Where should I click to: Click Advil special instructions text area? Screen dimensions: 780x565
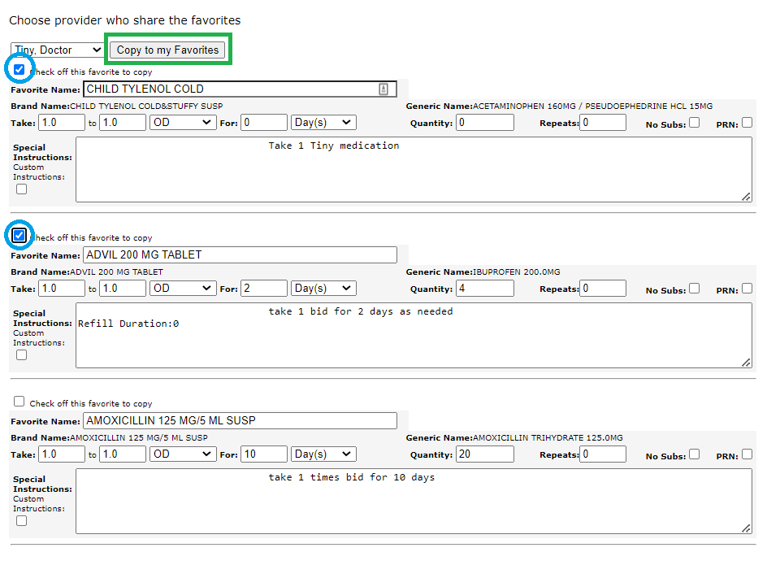[x=414, y=336]
